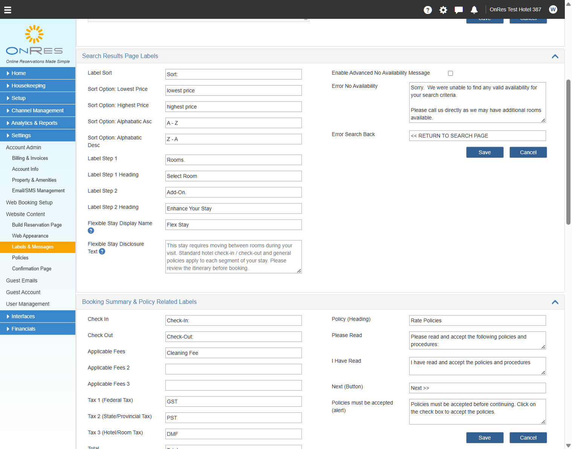This screenshot has width=572, height=449.
Task: Click the Label Step 2 Add-On field
Action: 234,192
